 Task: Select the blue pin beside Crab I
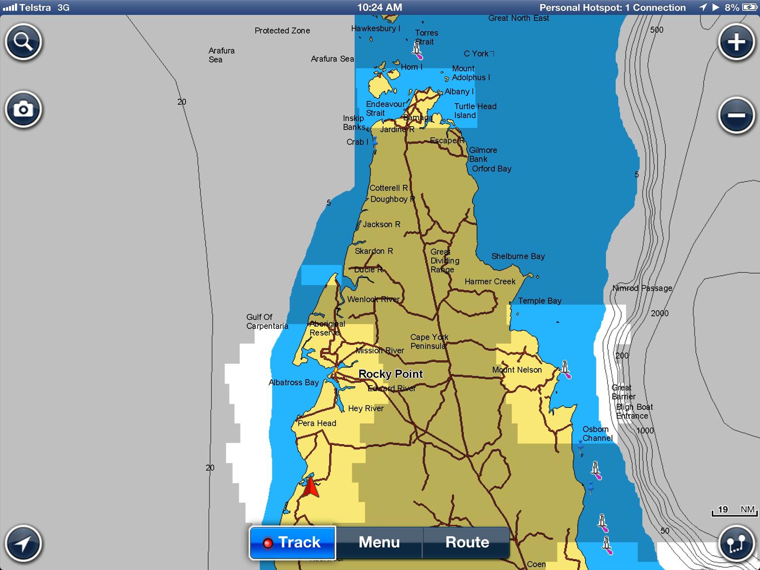pos(375,142)
